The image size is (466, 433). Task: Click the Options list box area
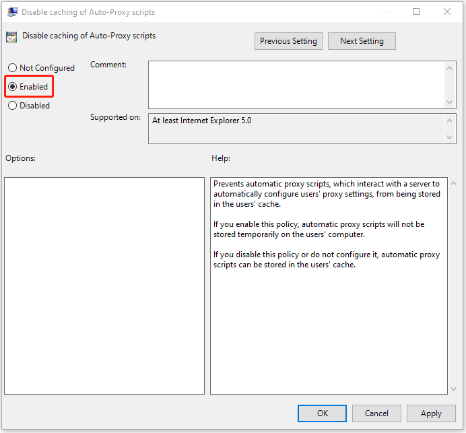104,286
